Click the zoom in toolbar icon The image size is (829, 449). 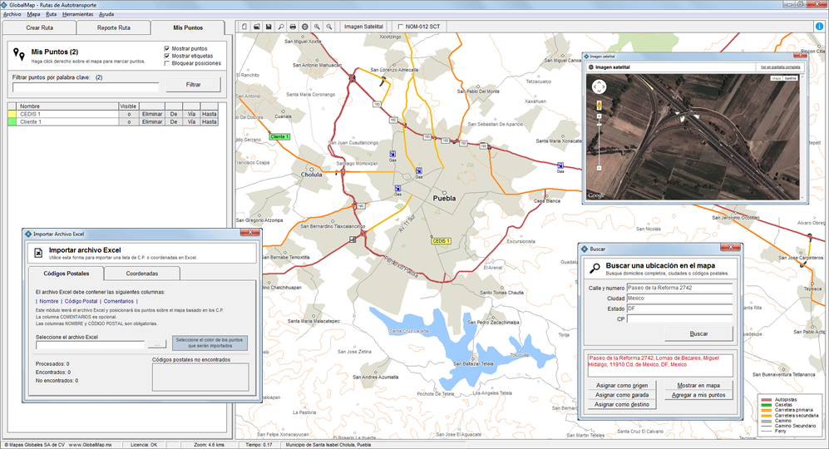coord(318,27)
